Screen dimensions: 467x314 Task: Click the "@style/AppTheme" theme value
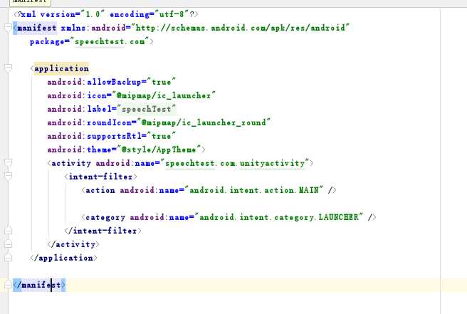159,150
